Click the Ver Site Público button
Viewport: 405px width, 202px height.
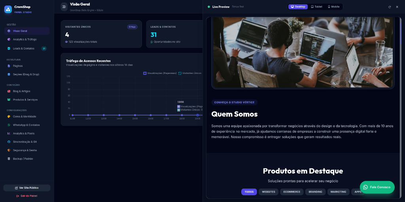click(x=27, y=188)
